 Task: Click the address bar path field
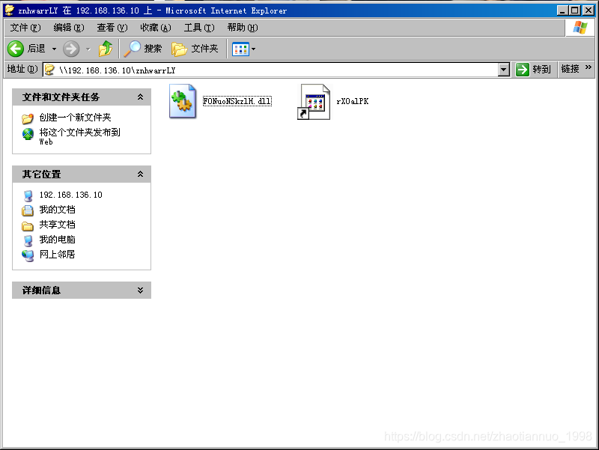click(276, 70)
